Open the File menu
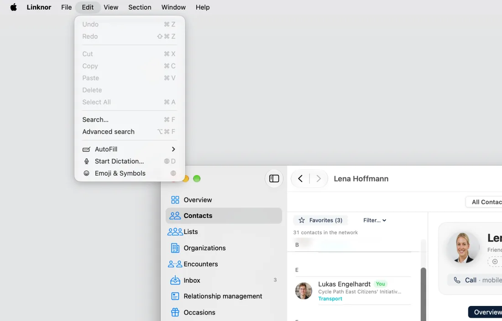Screen dimensions: 502x321 [66, 7]
